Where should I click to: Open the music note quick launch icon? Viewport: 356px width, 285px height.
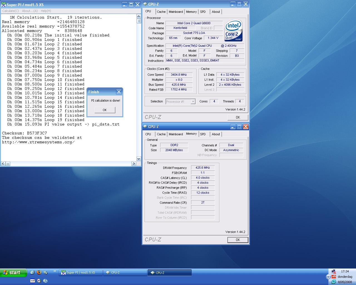(45, 281)
